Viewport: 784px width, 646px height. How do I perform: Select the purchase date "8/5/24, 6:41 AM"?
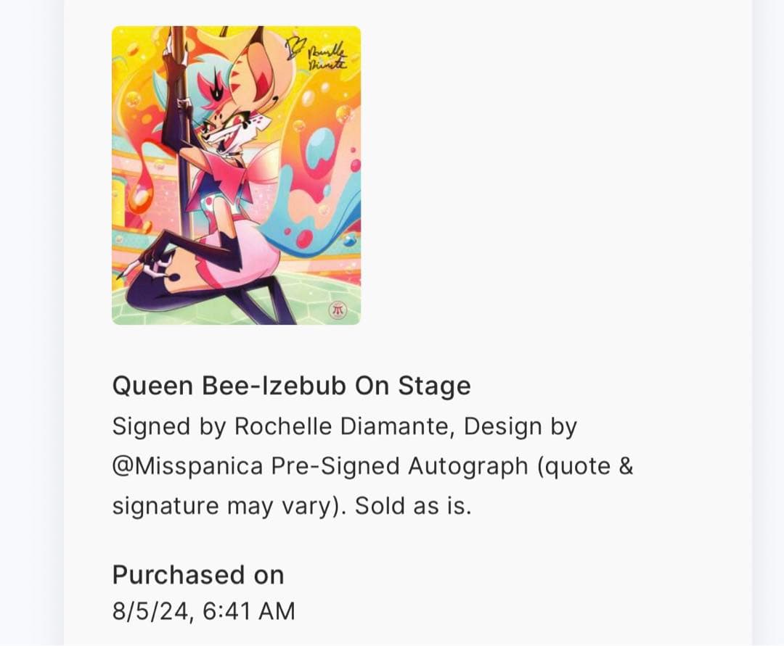[x=203, y=611]
